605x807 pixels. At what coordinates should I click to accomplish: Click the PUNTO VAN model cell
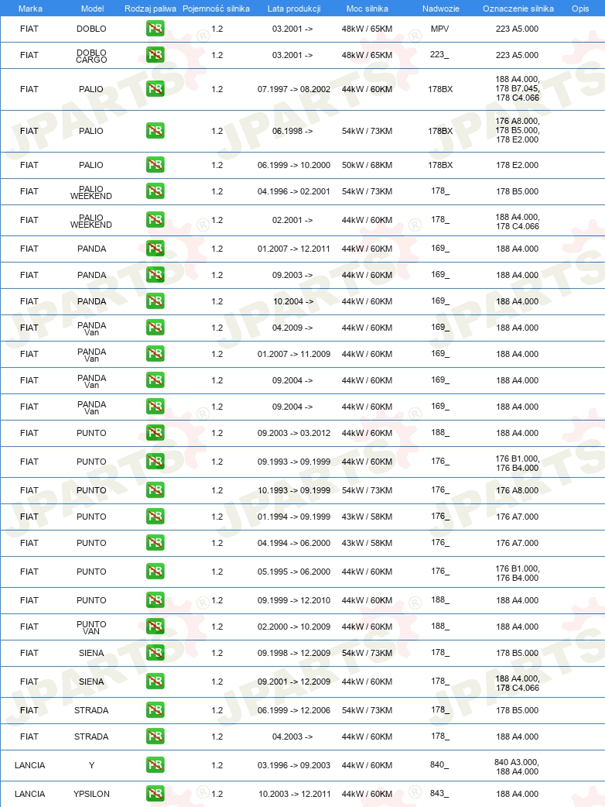tap(91, 627)
